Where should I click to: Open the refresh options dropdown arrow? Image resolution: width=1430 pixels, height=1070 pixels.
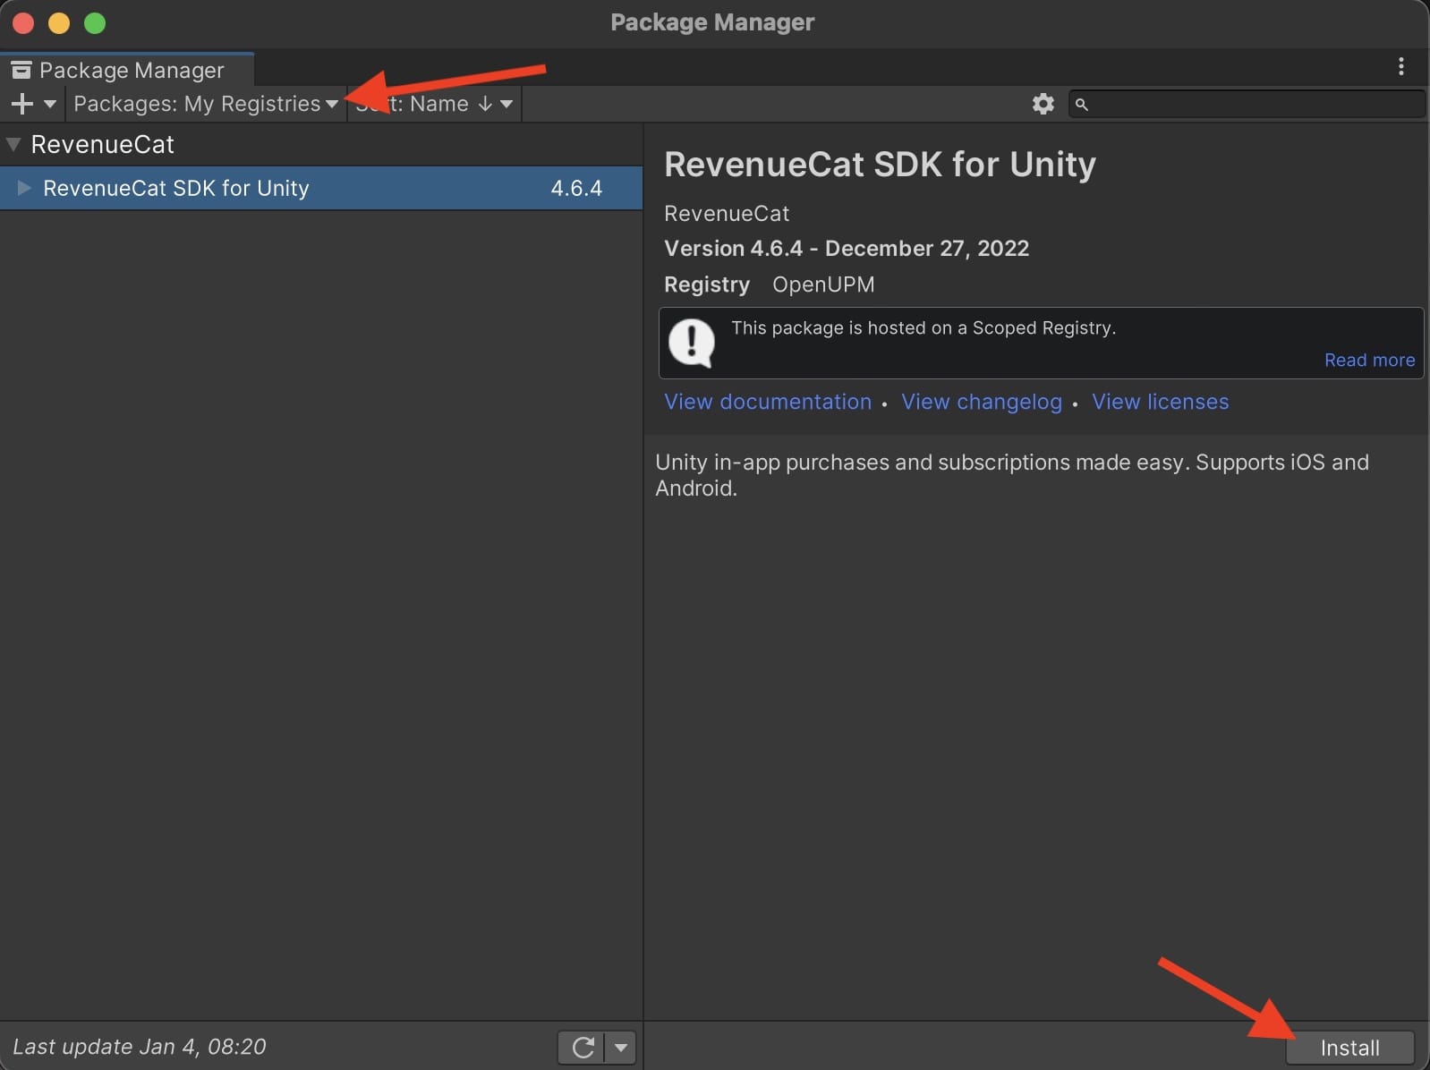[621, 1047]
